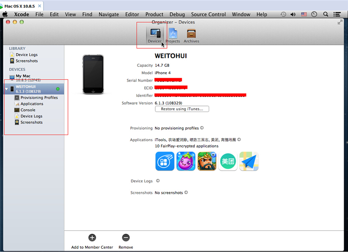Click the WEITOHUI device name heading
Viewport: 348px width, 252px height.
171,56
